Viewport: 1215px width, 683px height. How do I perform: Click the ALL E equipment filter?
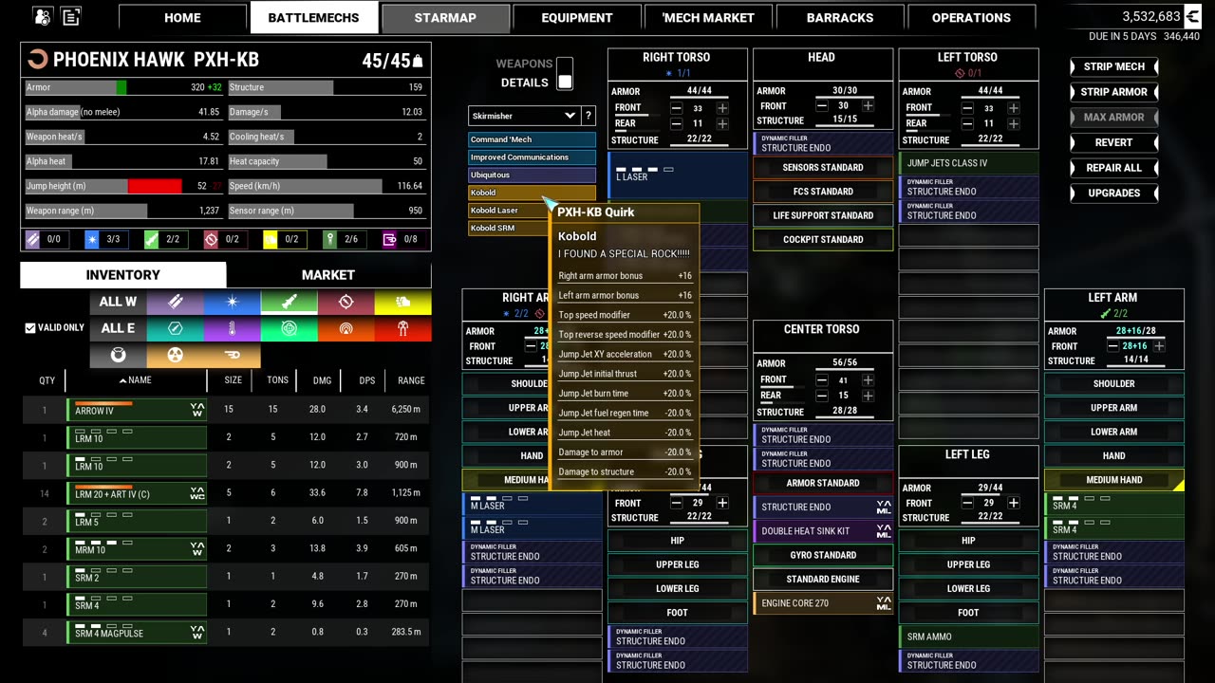point(118,328)
